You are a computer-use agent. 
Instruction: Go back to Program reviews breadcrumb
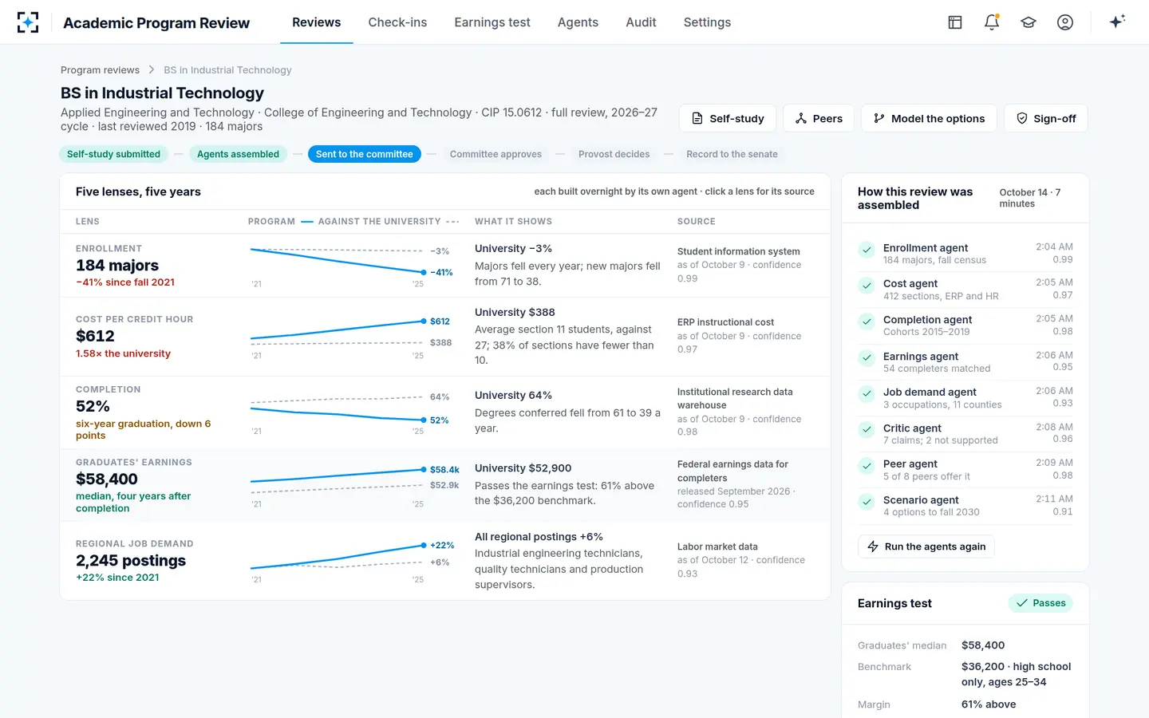(x=100, y=70)
